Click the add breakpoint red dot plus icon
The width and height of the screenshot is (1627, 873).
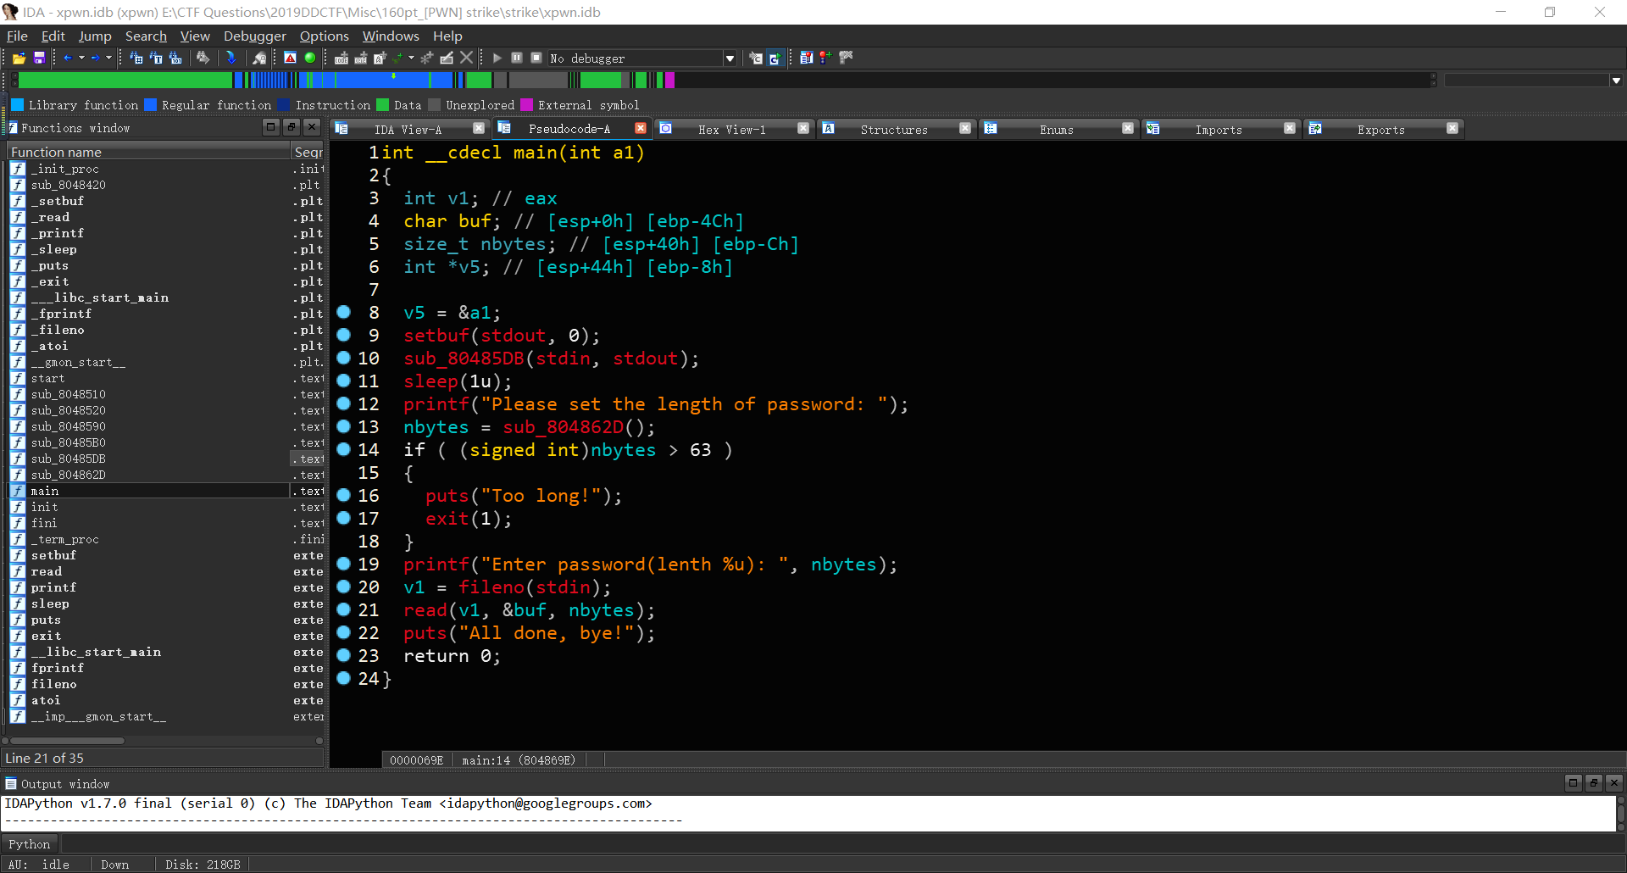825,58
